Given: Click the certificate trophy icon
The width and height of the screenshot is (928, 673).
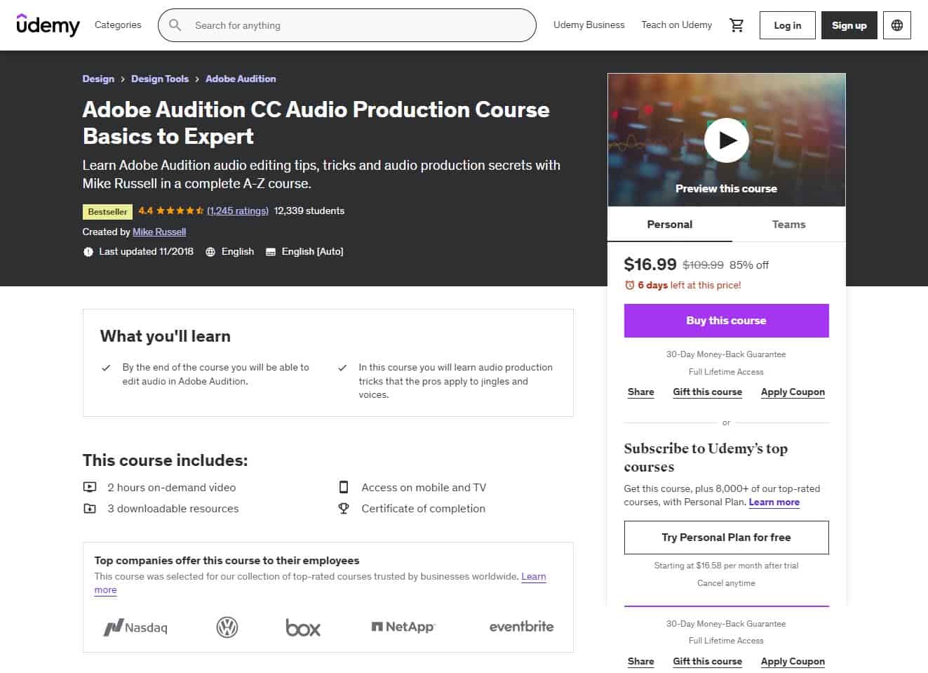Looking at the screenshot, I should 344,508.
